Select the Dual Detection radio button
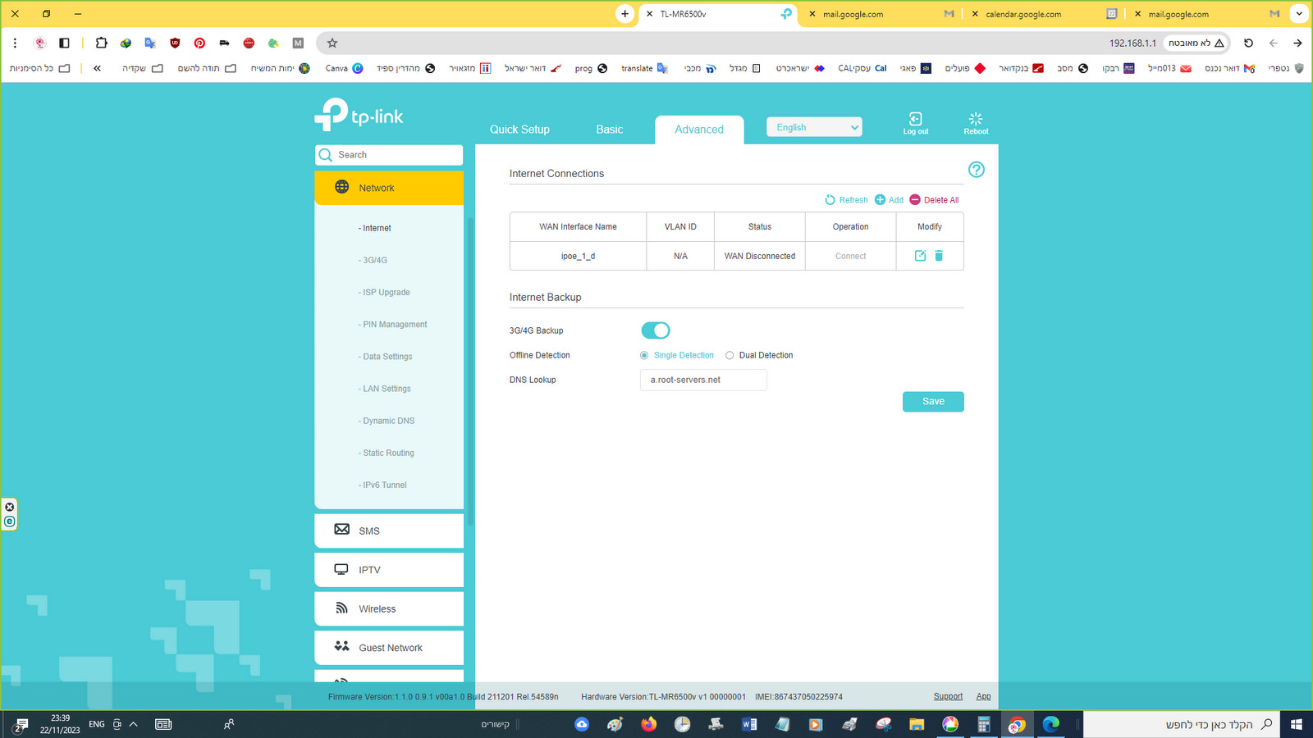The height and width of the screenshot is (738, 1313). tap(730, 356)
